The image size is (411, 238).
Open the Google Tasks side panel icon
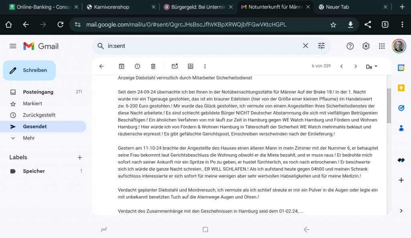click(401, 108)
